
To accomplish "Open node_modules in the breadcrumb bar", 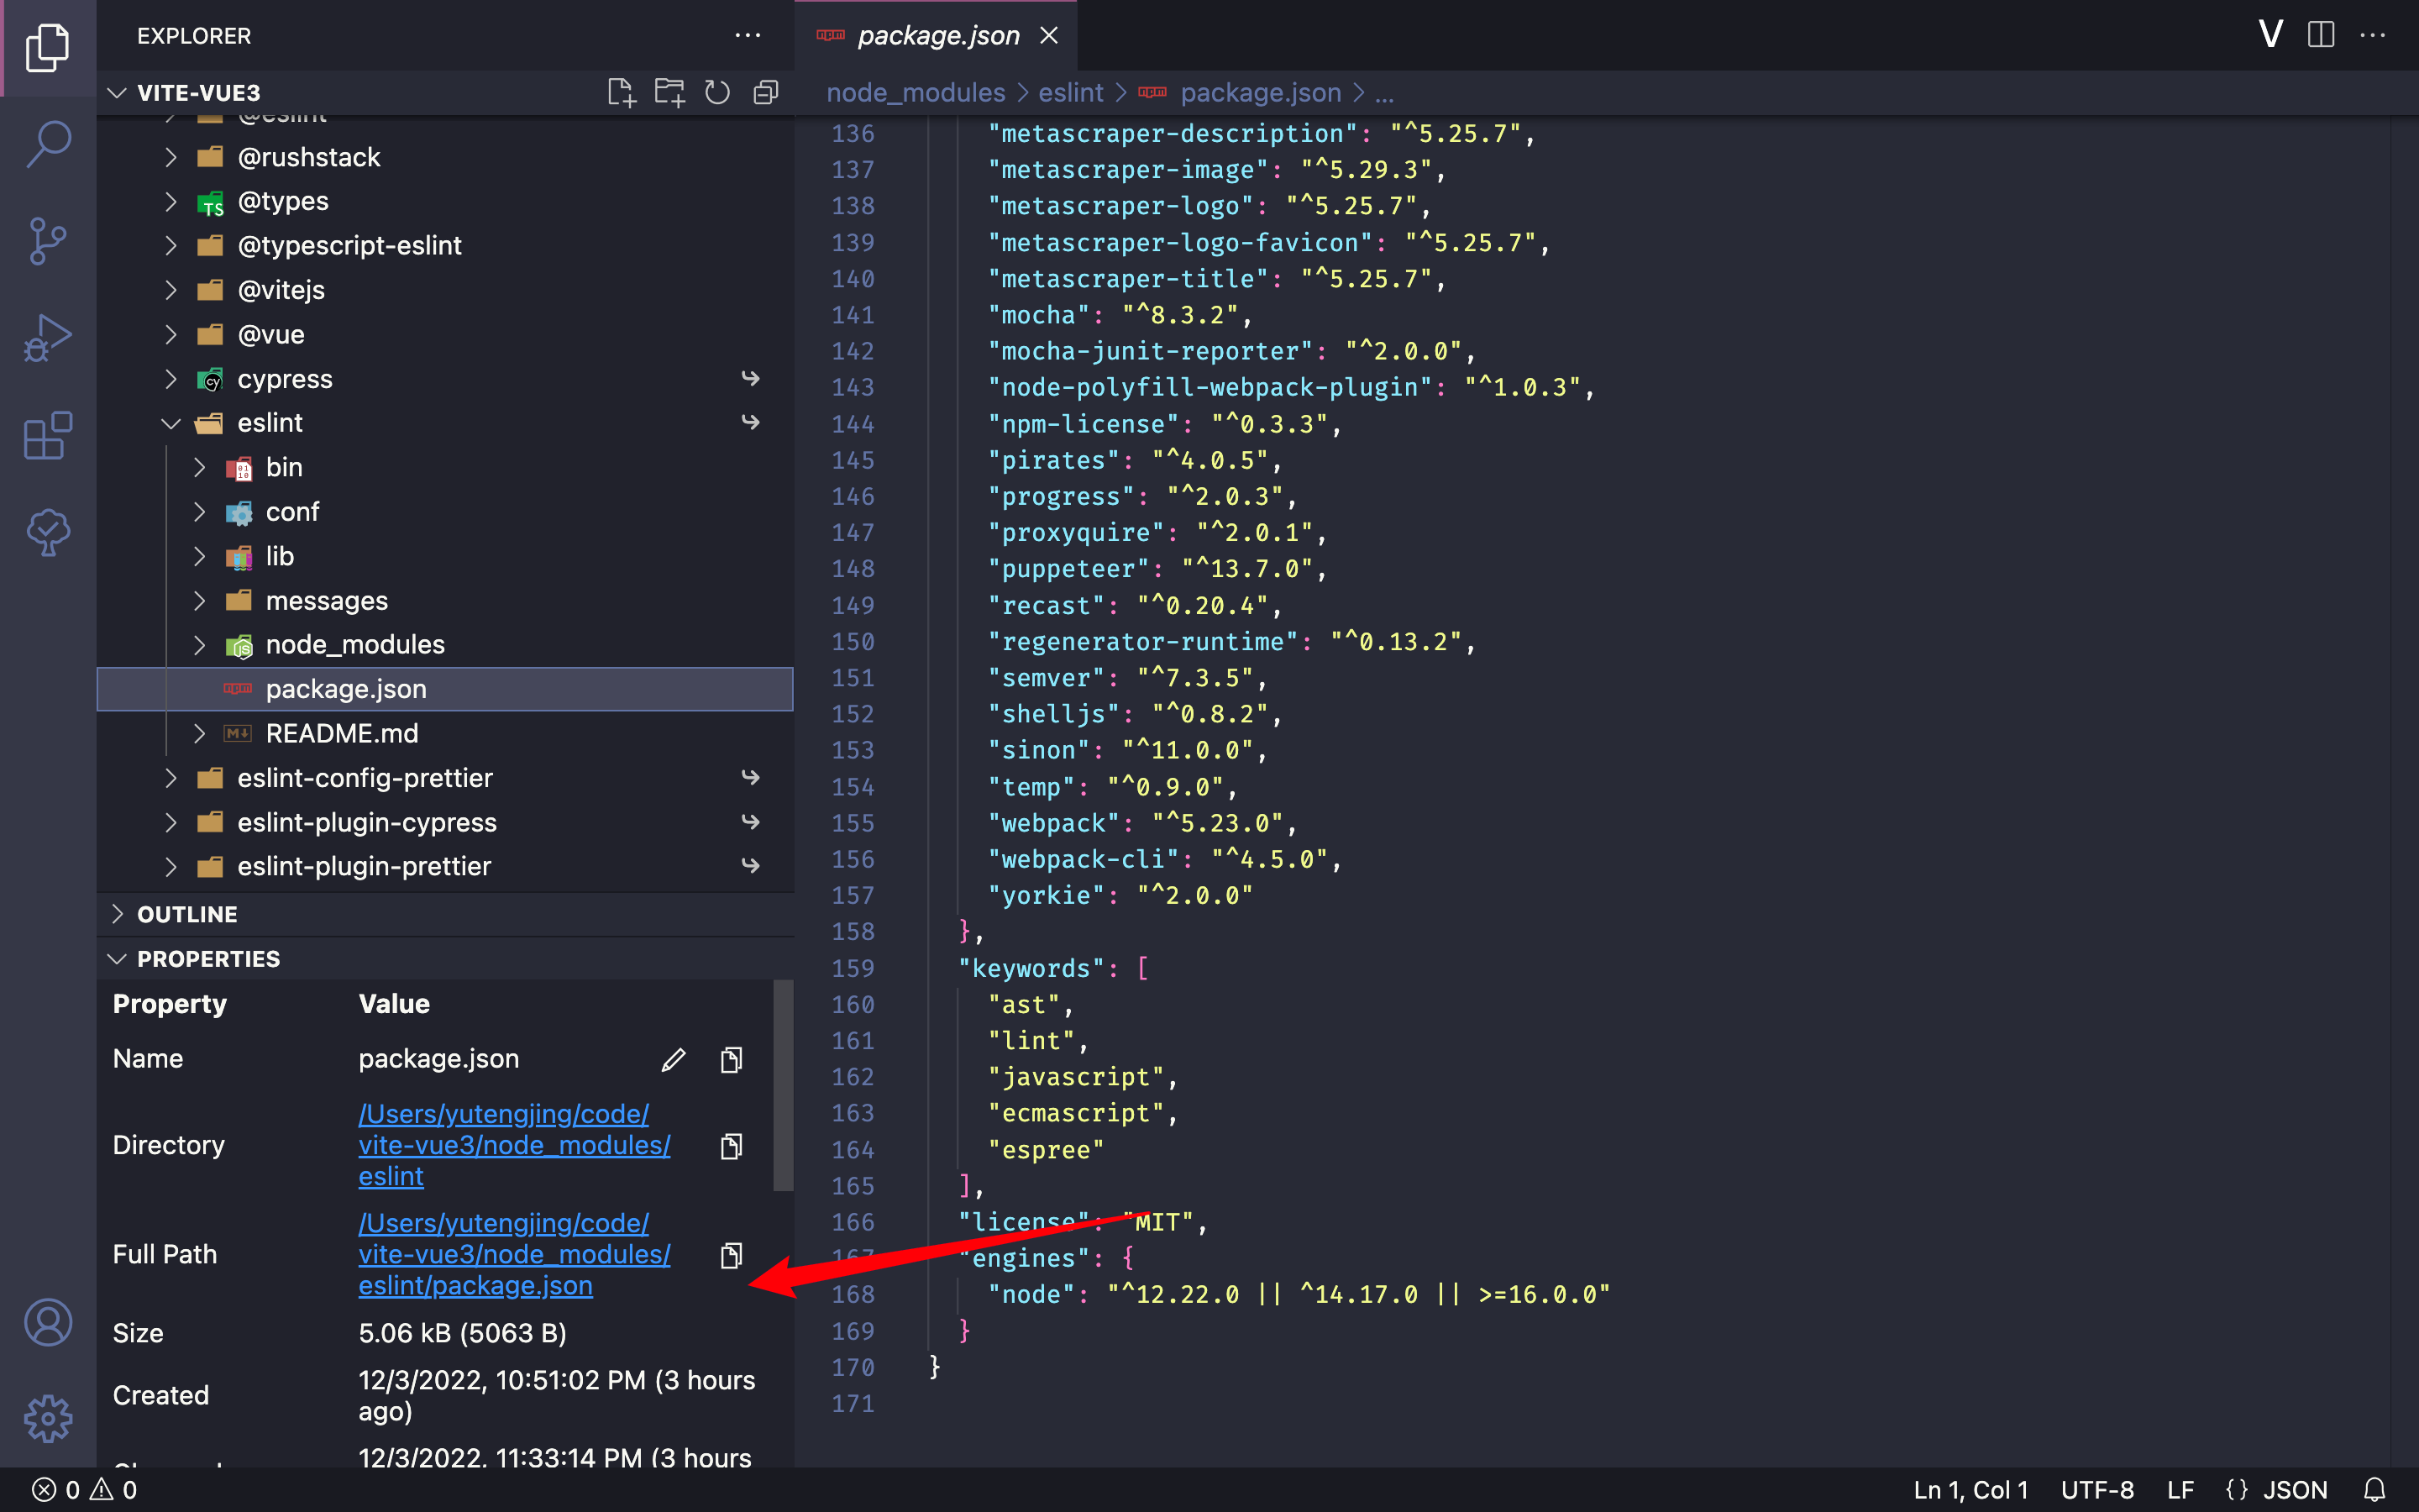I will tap(915, 92).
